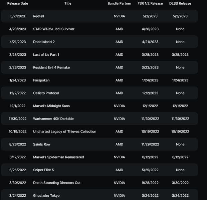Click the Forspoken title cell

[x=41, y=80]
